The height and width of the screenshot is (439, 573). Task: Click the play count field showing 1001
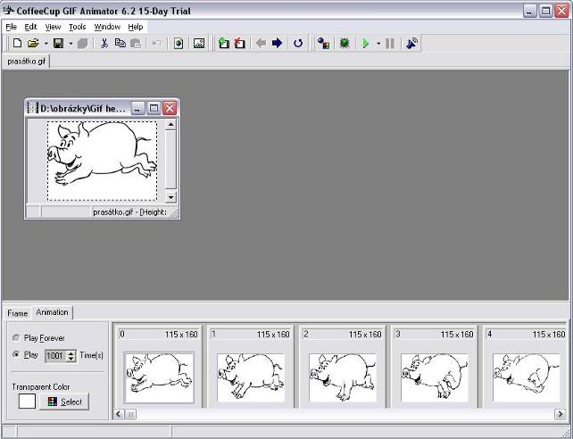pos(55,356)
